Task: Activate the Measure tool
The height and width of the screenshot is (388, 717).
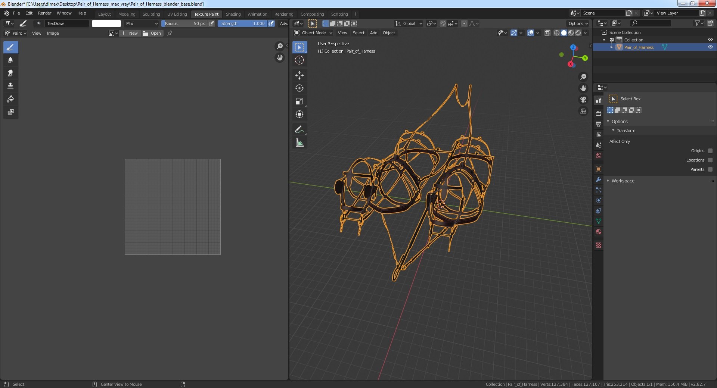Action: click(x=299, y=143)
